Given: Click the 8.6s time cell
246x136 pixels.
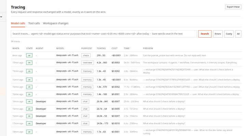Looking at the screenshot, I should 131,80.
